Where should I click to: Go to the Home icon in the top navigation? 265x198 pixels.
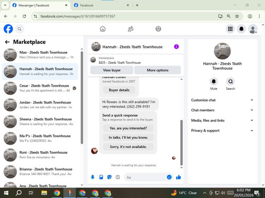point(103,29)
